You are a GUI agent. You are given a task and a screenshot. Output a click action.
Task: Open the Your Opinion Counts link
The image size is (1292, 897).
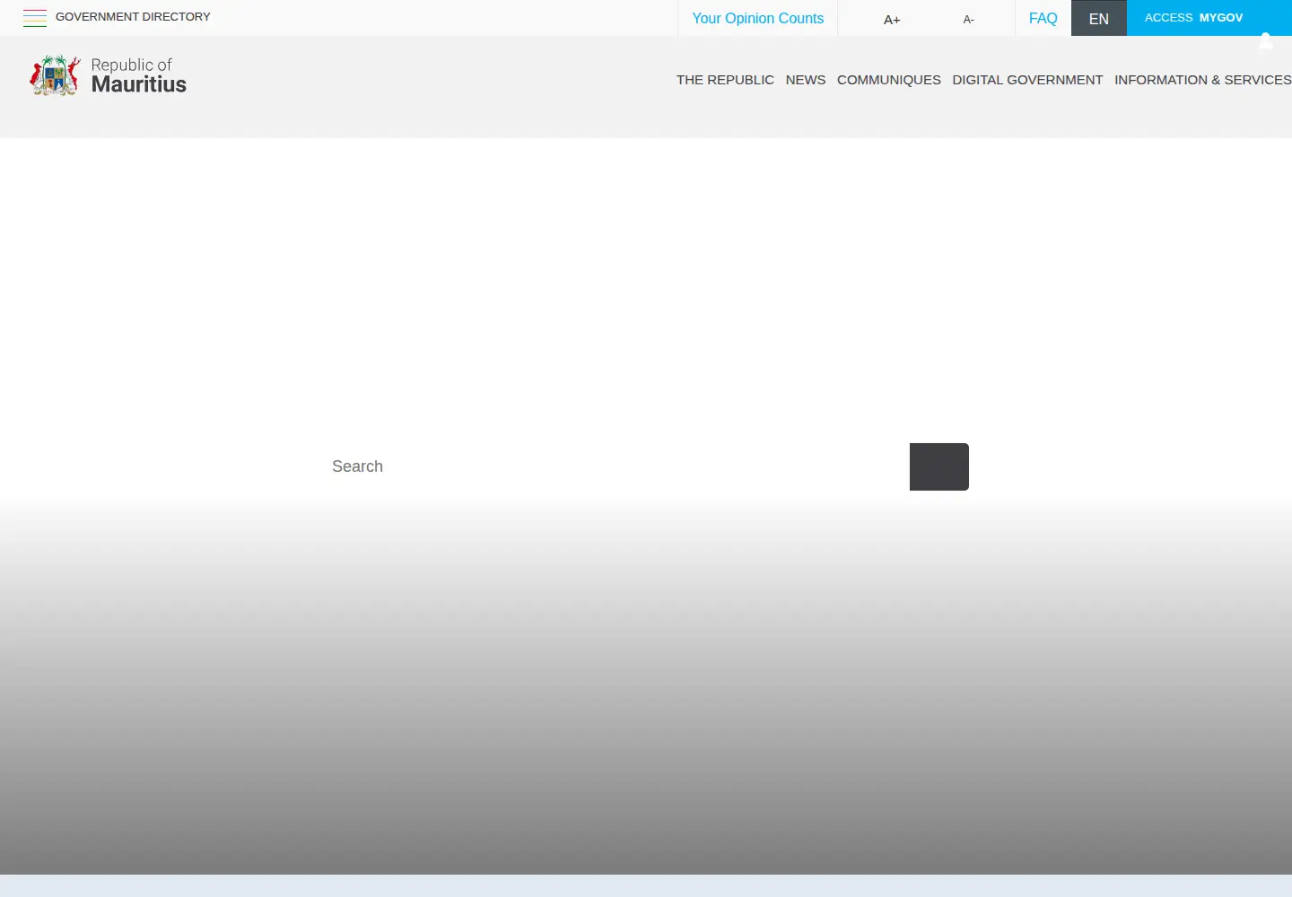pos(757,18)
